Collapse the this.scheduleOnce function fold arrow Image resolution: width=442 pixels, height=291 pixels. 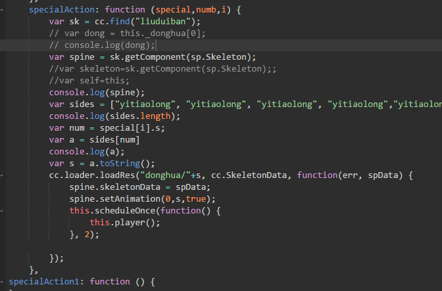coord(2,211)
